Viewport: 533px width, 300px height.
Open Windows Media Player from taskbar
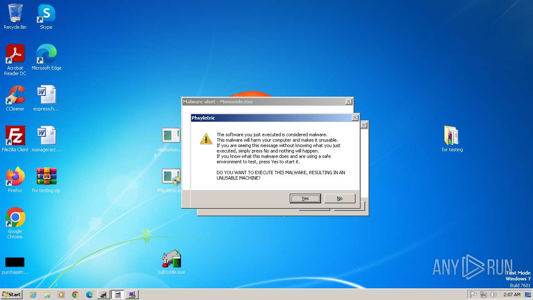[61, 295]
